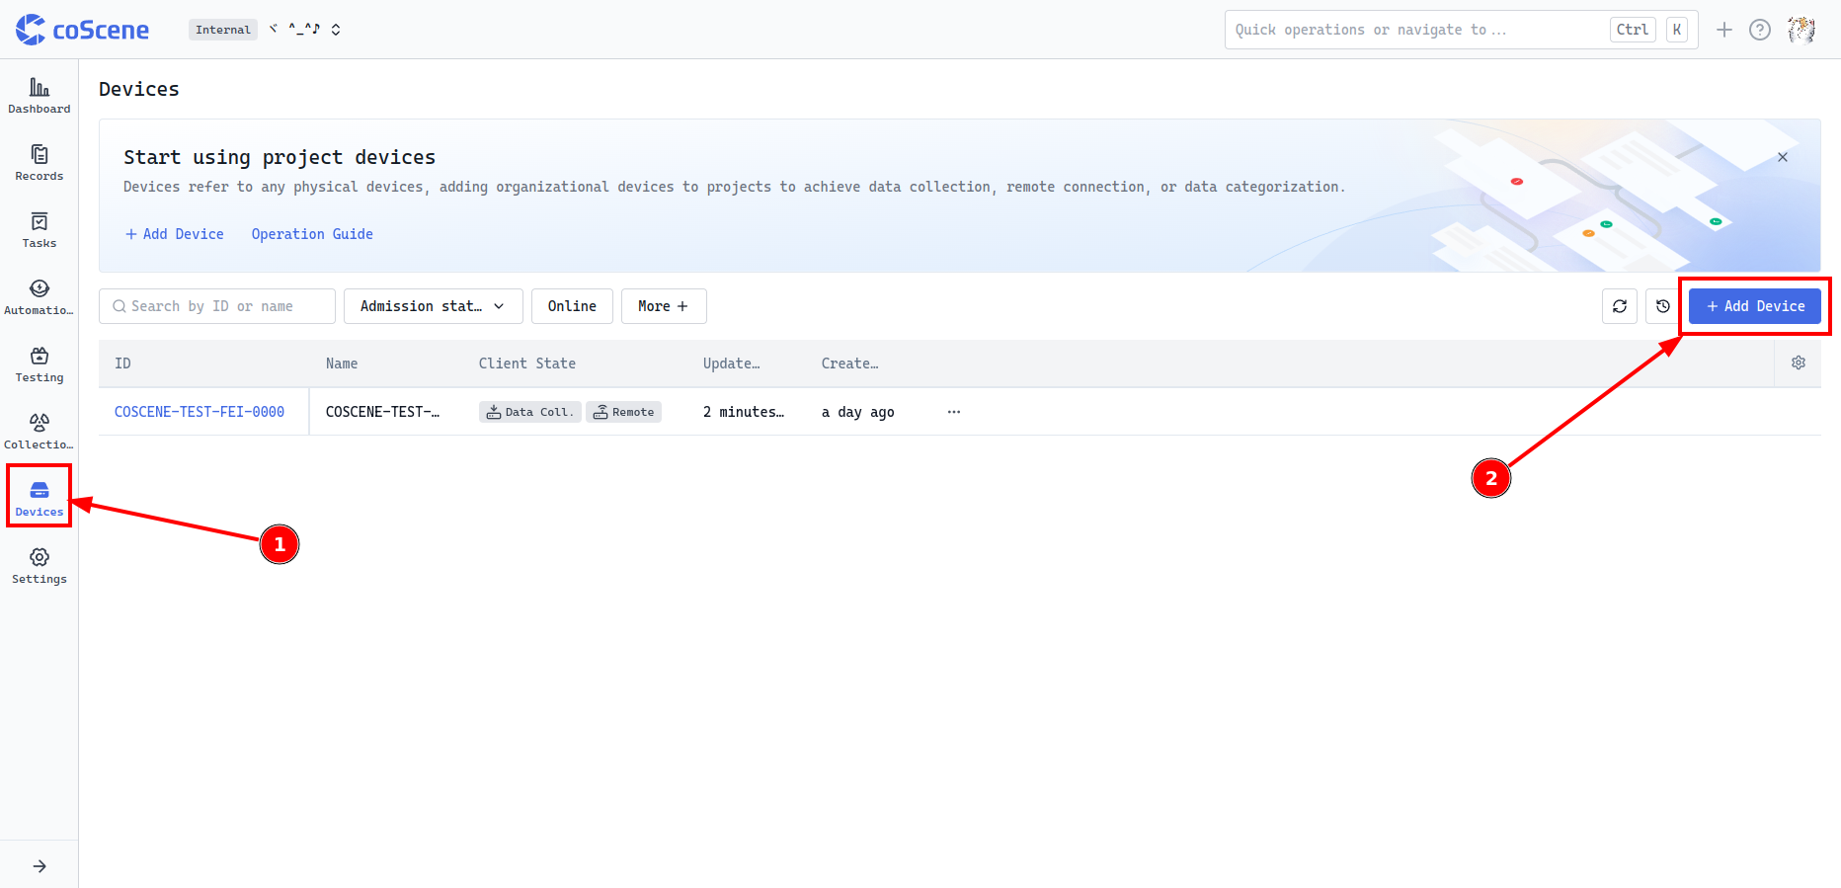Viewport: 1841px width, 888px height.
Task: Open the user avatar menu
Action: (x=1801, y=30)
